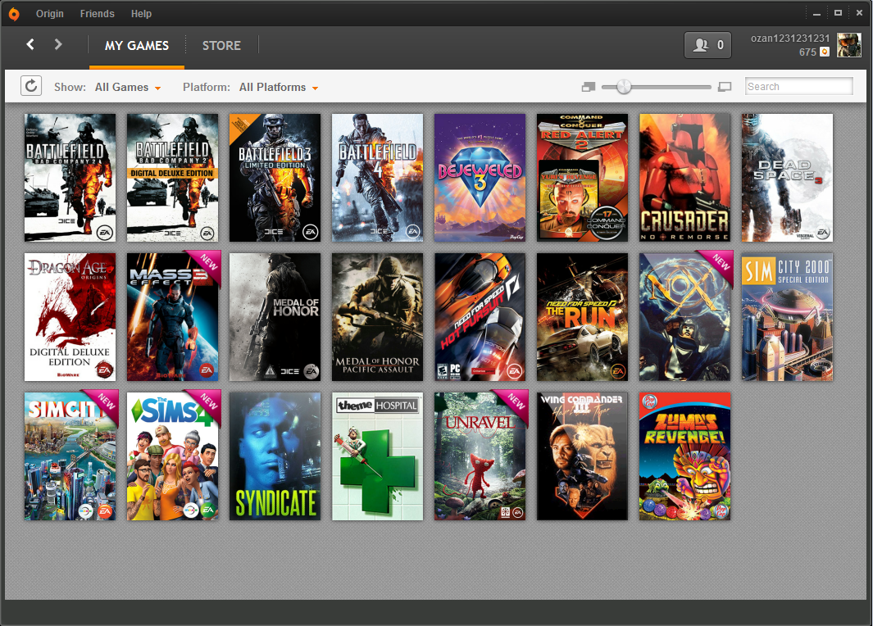This screenshot has height=626, width=873.
Task: Select the Dead Space 3 tile
Action: coord(787,178)
